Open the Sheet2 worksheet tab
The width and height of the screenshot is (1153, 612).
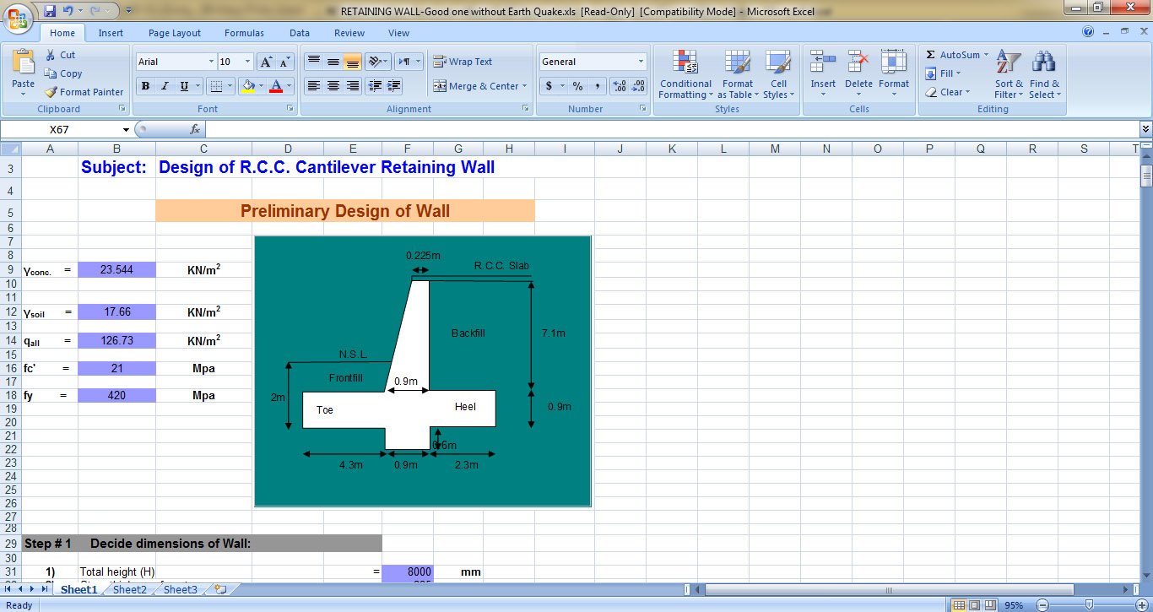[130, 590]
